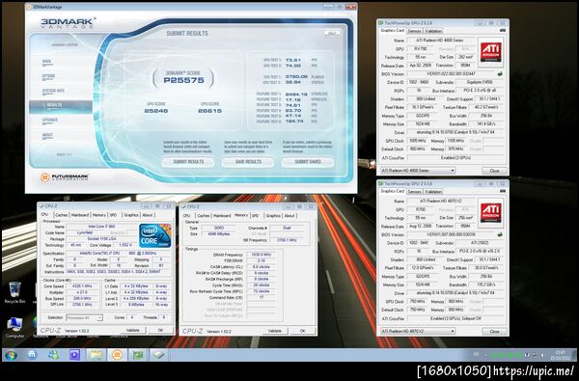579x381 pixels.
Task: Click Close button in HD 4870 X2 GPU-Z
Action: [494, 331]
